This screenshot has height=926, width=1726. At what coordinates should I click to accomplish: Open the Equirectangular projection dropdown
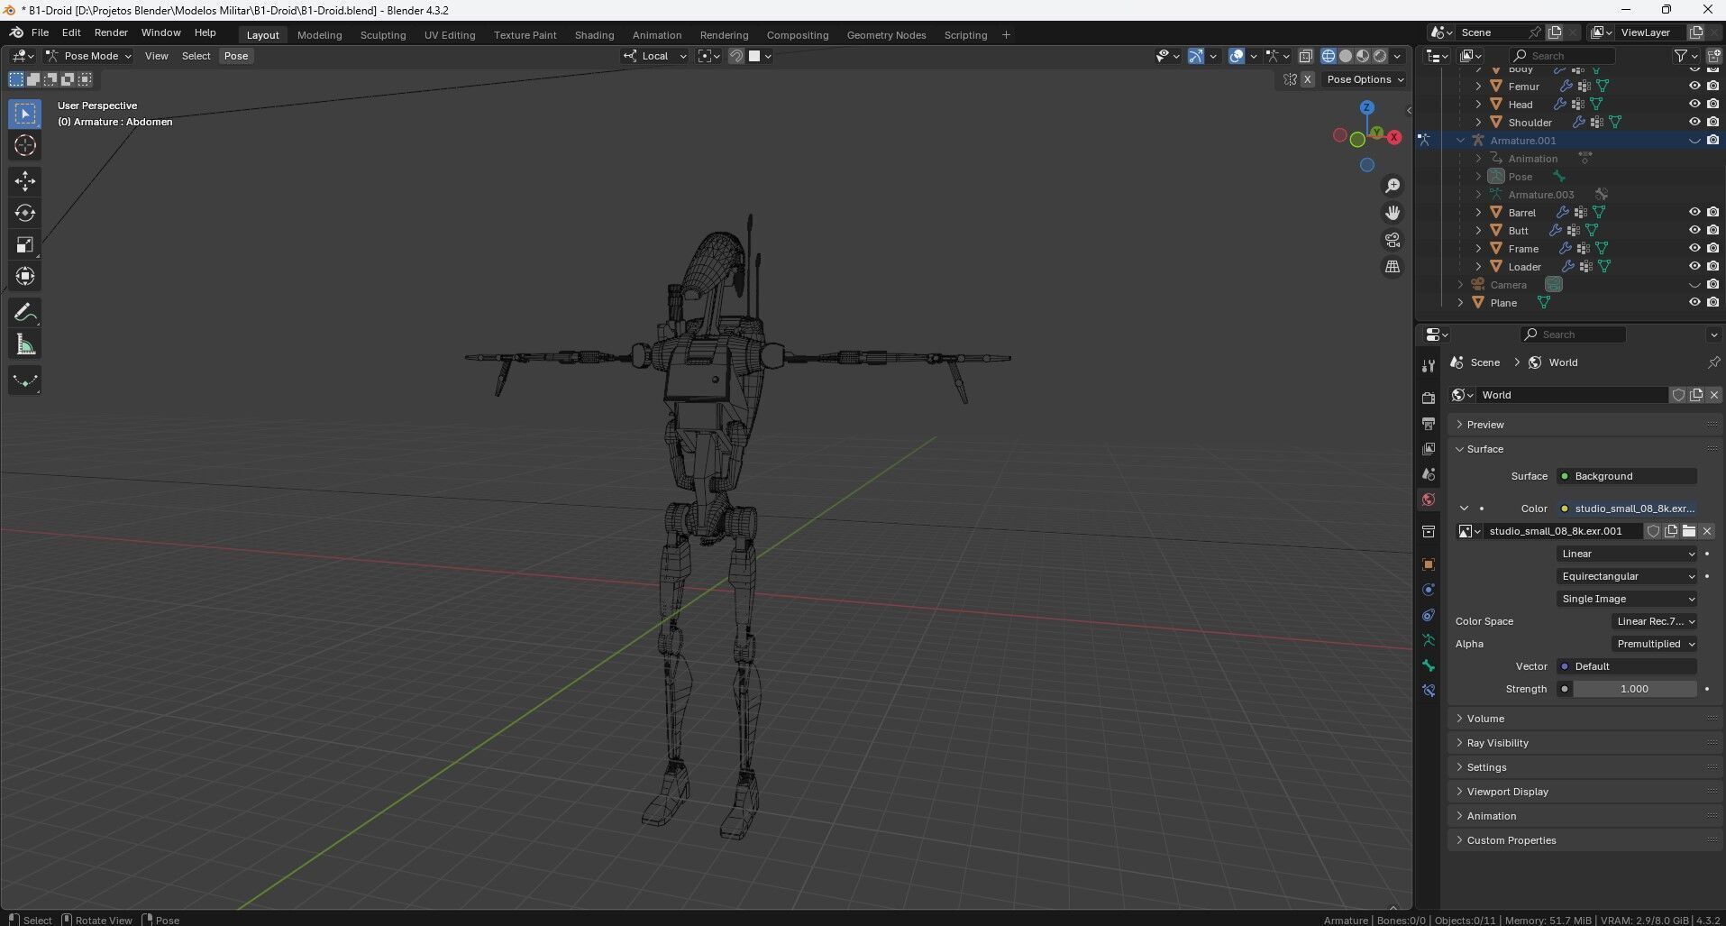(1627, 576)
